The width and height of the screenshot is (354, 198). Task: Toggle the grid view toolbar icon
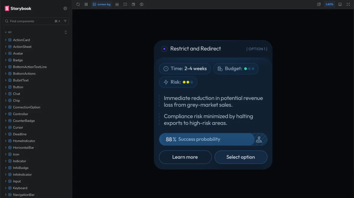(x=86, y=4)
